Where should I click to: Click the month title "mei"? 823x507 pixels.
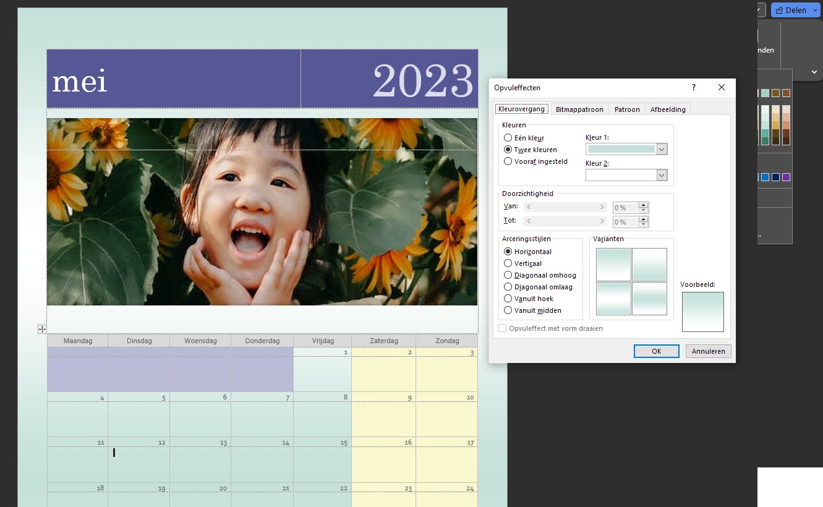point(80,82)
